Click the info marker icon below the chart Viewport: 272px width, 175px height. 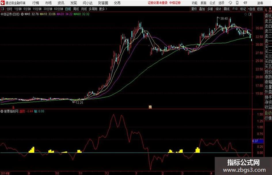(150, 107)
